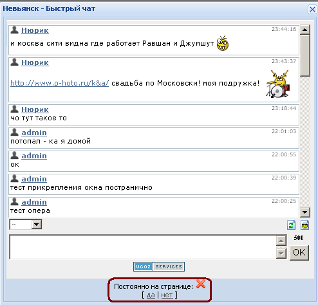Click chat scrollbar down arrow
318x305 pixels.
[x=304, y=212]
